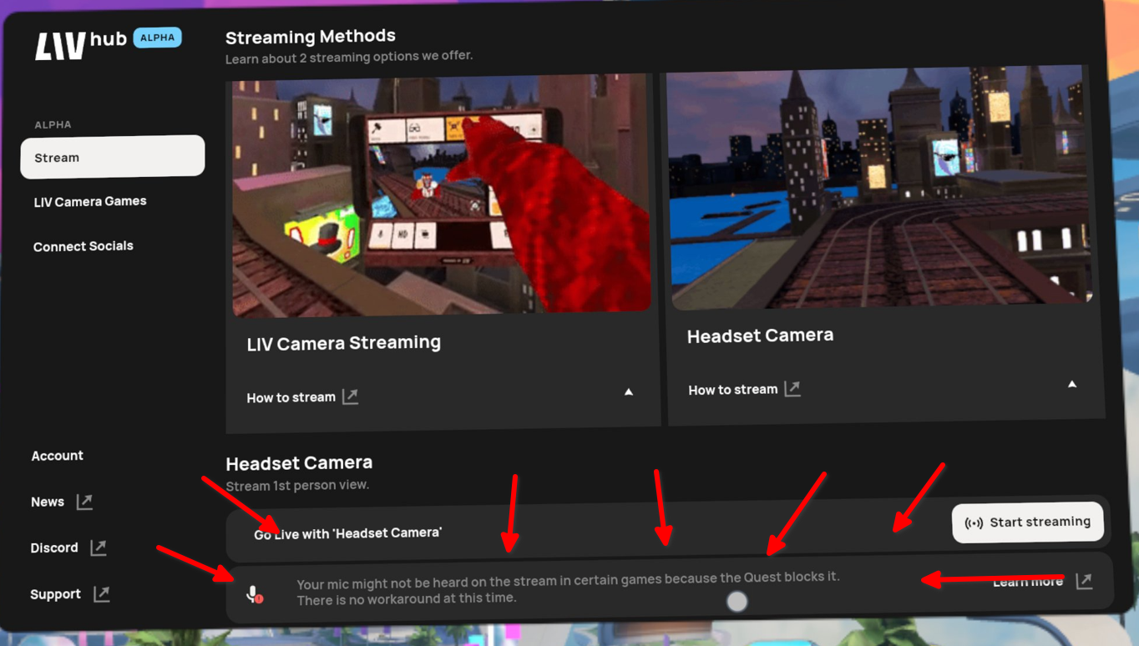Click external-link icon in Headset Camera card
Viewport: 1139px width, 646px height.
(792, 388)
